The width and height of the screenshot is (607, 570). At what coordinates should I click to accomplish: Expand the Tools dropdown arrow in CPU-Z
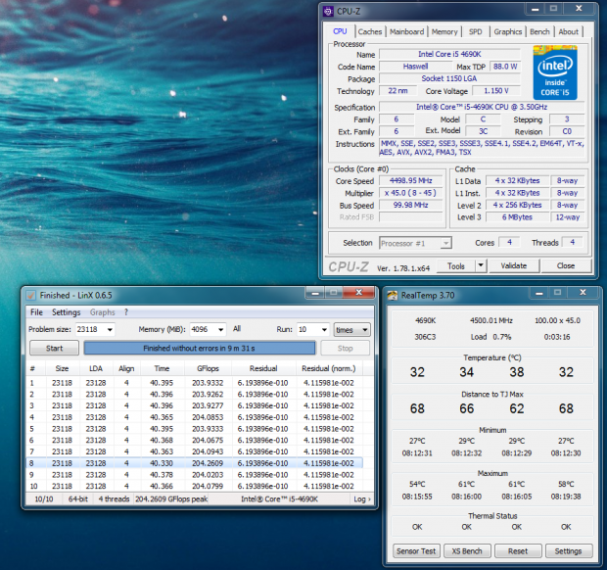(x=480, y=265)
